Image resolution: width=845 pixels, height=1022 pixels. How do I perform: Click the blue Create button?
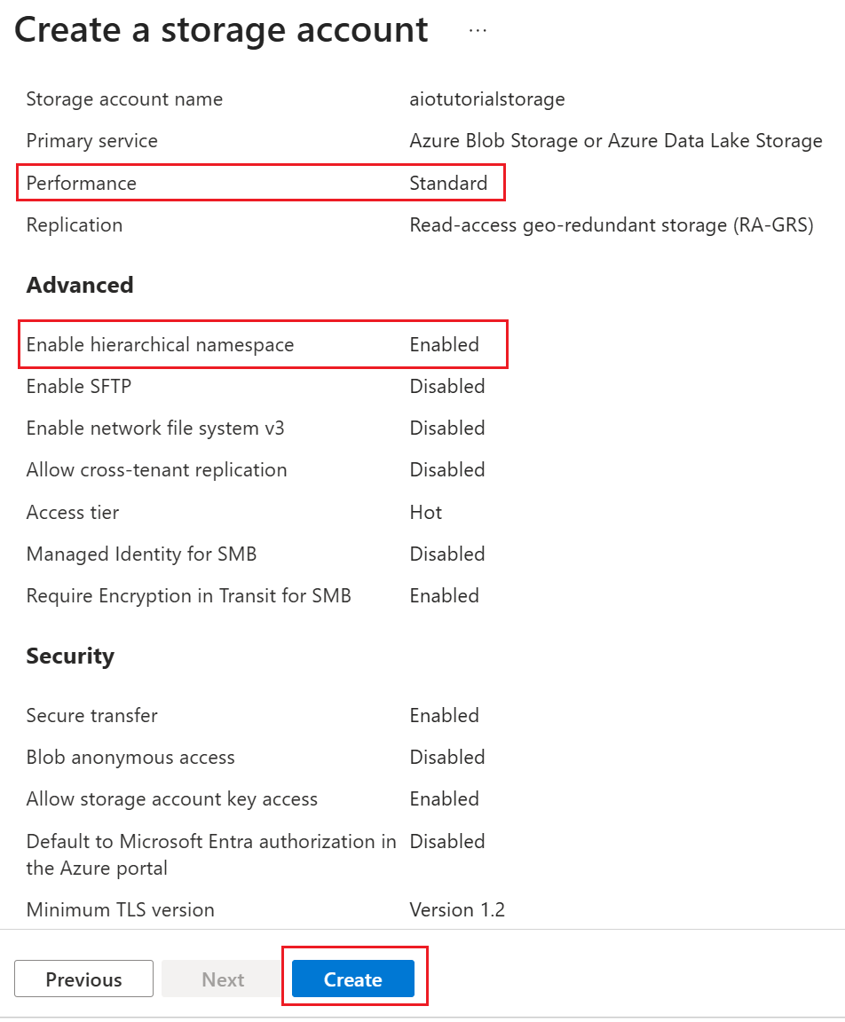point(352,979)
